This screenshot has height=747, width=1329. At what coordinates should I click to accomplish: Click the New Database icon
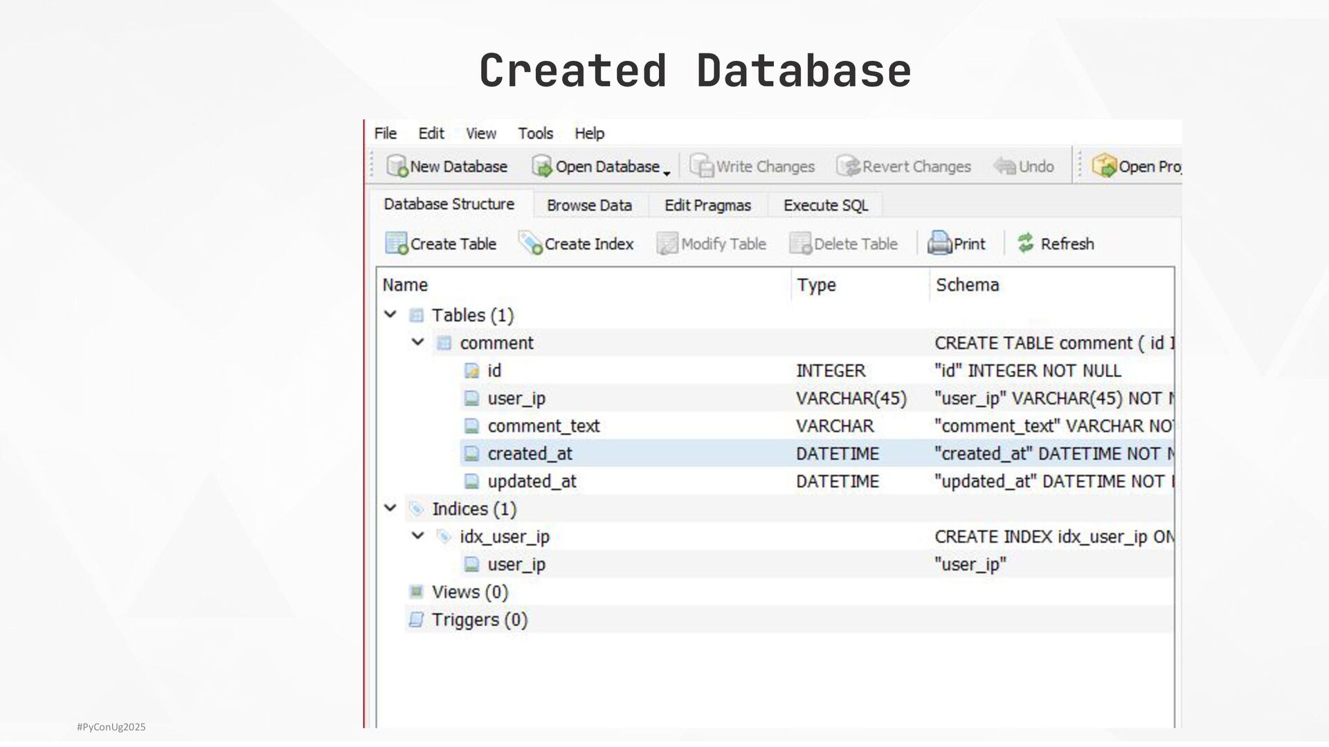coord(397,167)
